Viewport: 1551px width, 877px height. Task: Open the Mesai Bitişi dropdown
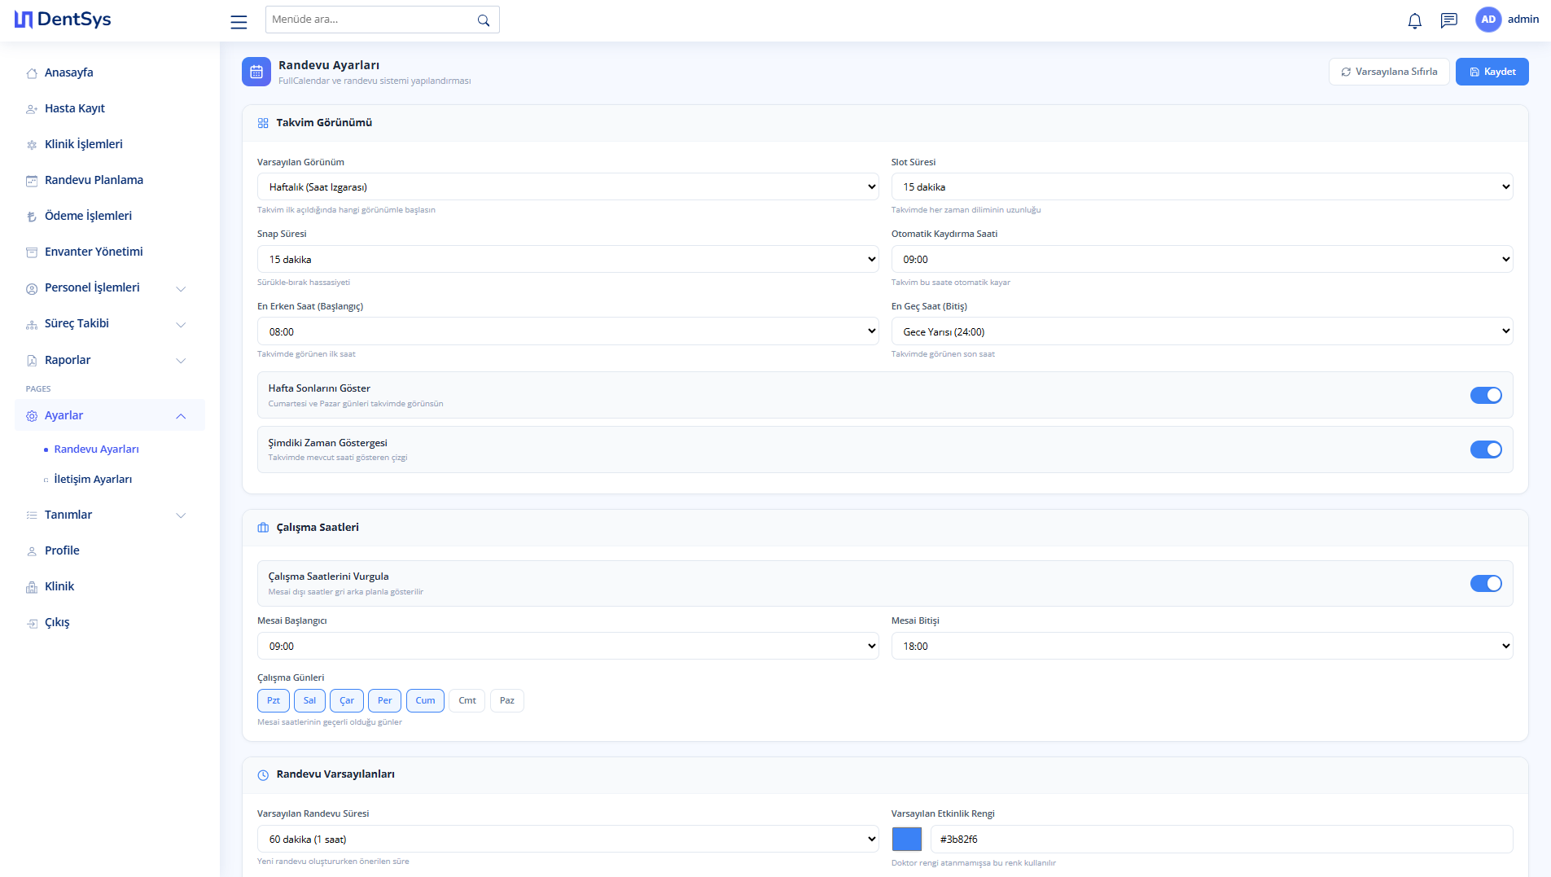point(1202,646)
